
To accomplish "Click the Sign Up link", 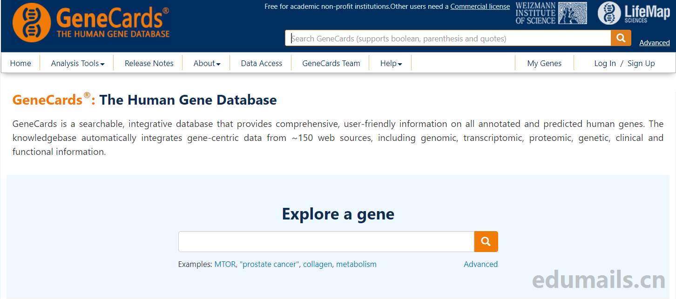I will click(x=641, y=63).
